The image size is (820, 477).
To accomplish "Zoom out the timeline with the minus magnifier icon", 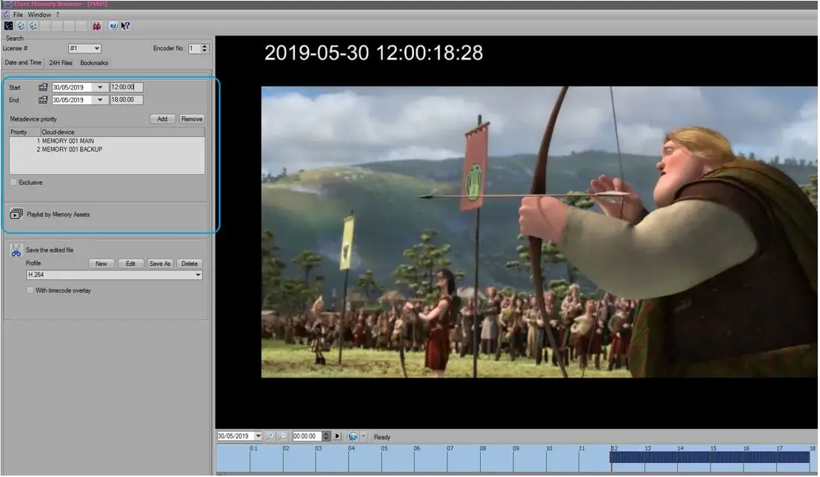I will click(282, 436).
